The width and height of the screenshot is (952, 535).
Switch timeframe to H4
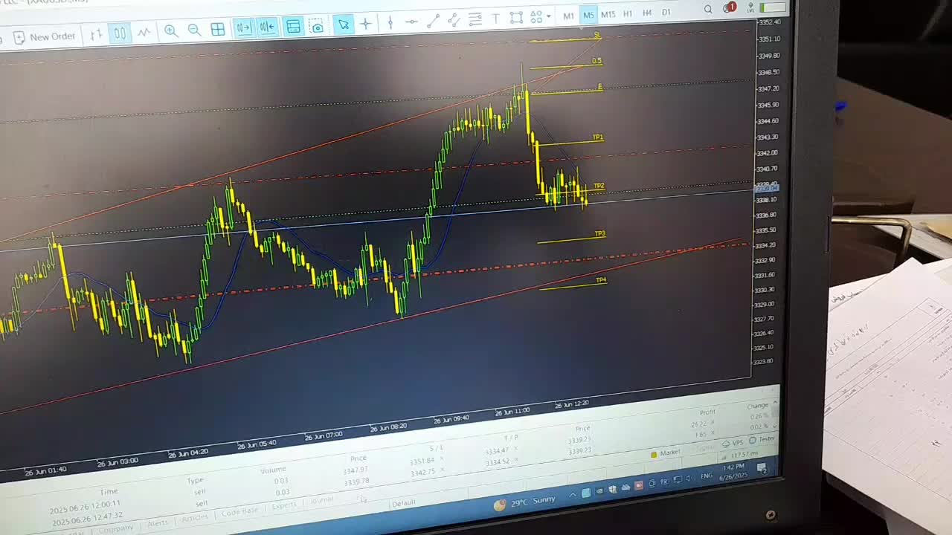[647, 13]
